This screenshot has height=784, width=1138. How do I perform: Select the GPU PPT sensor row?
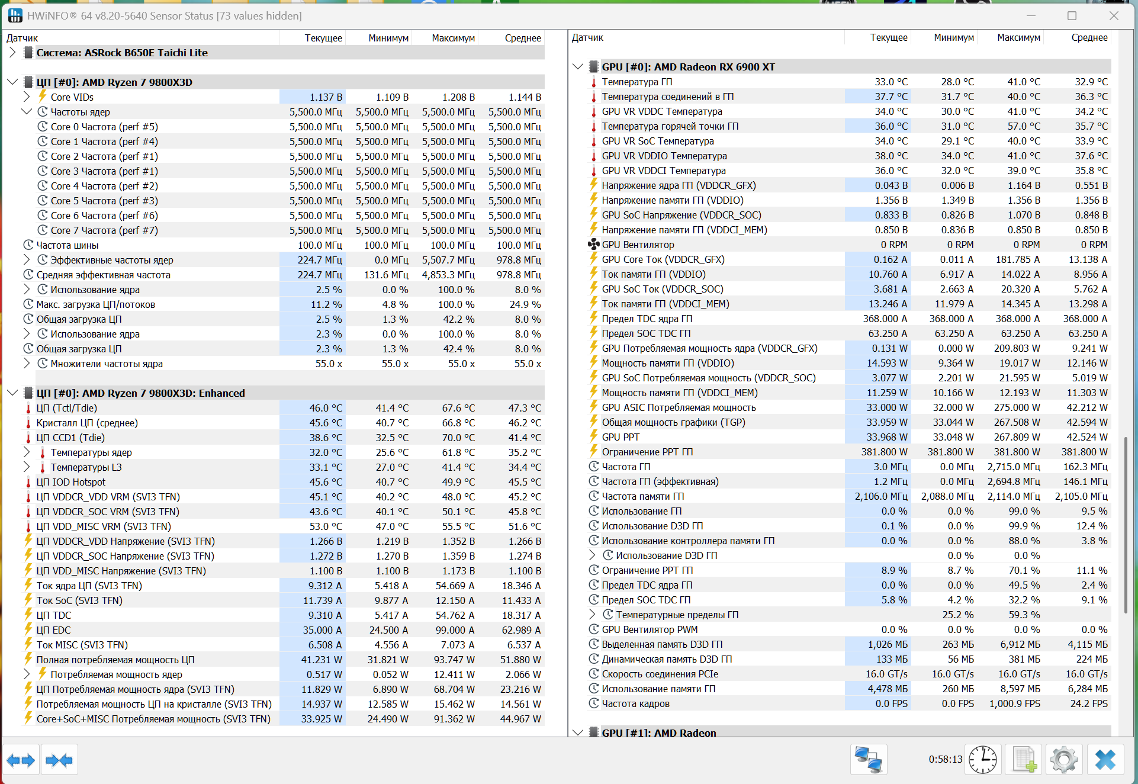[621, 437]
